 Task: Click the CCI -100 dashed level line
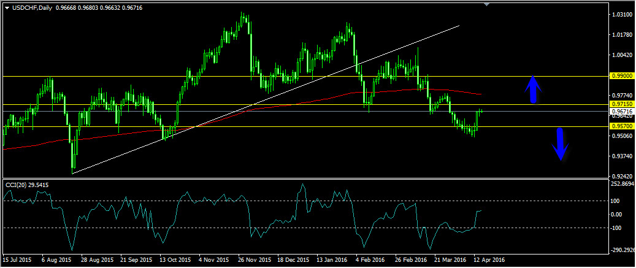click(306, 228)
